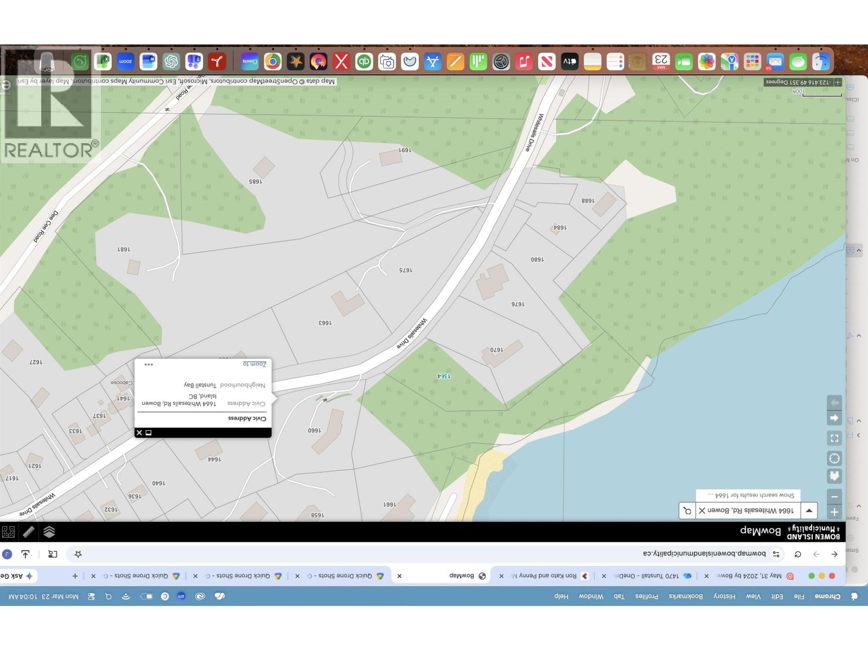The width and height of the screenshot is (868, 651).
Task: Click the map zoom in plus button
Action: [834, 512]
